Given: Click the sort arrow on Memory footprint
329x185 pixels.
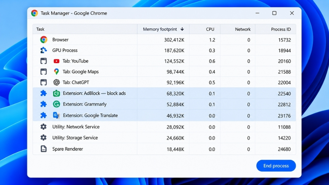Looking at the screenshot, I should (182, 29).
